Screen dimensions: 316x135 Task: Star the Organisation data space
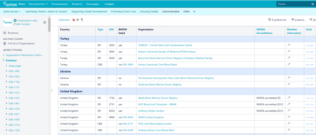(45, 22)
